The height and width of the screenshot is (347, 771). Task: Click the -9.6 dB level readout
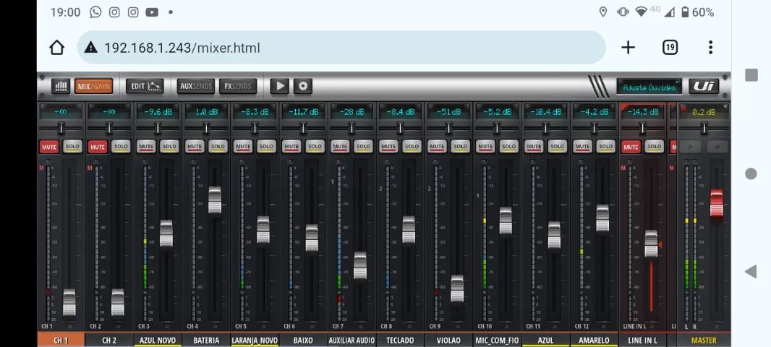(158, 111)
